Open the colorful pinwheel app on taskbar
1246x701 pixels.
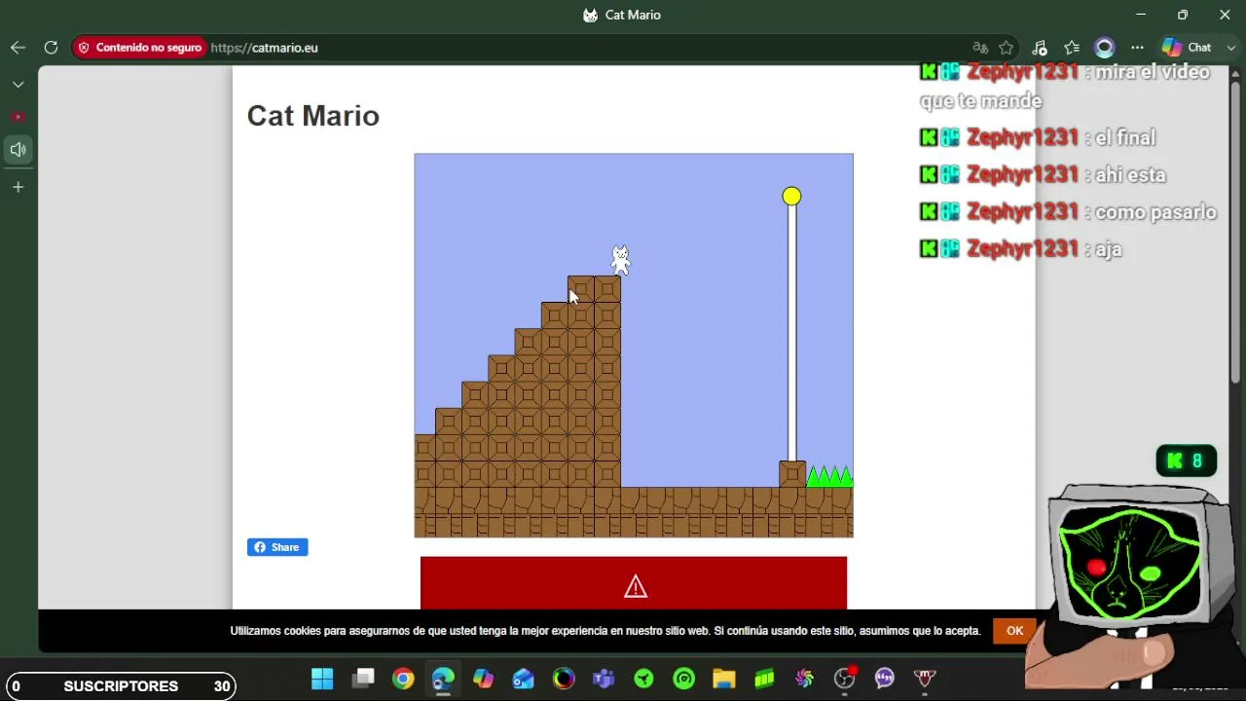coord(804,679)
